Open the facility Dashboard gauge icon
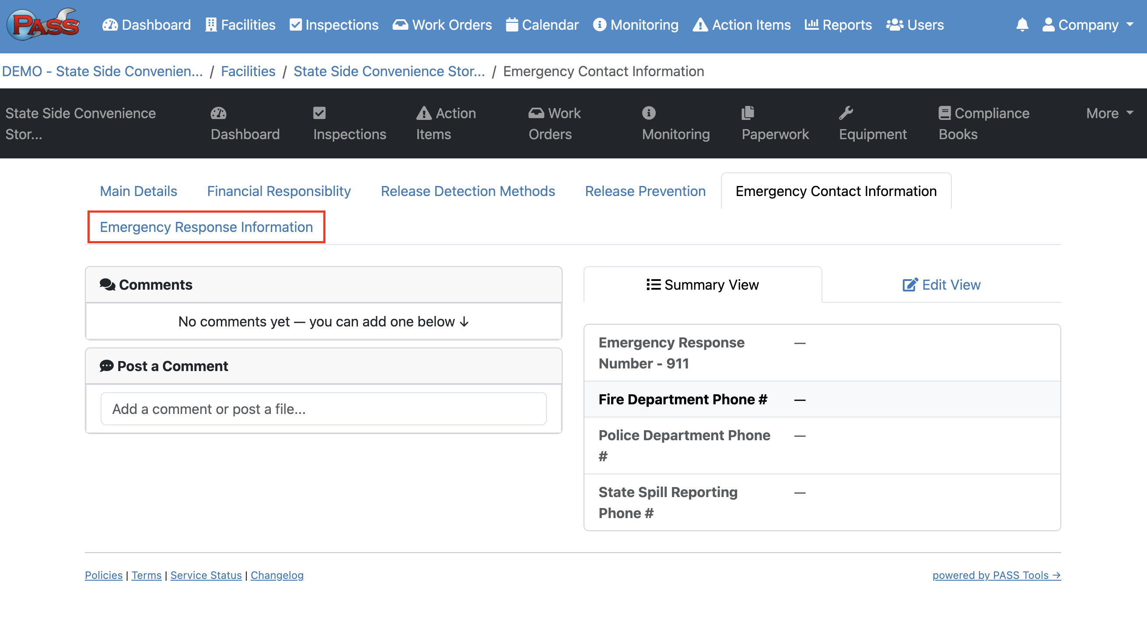 [218, 113]
